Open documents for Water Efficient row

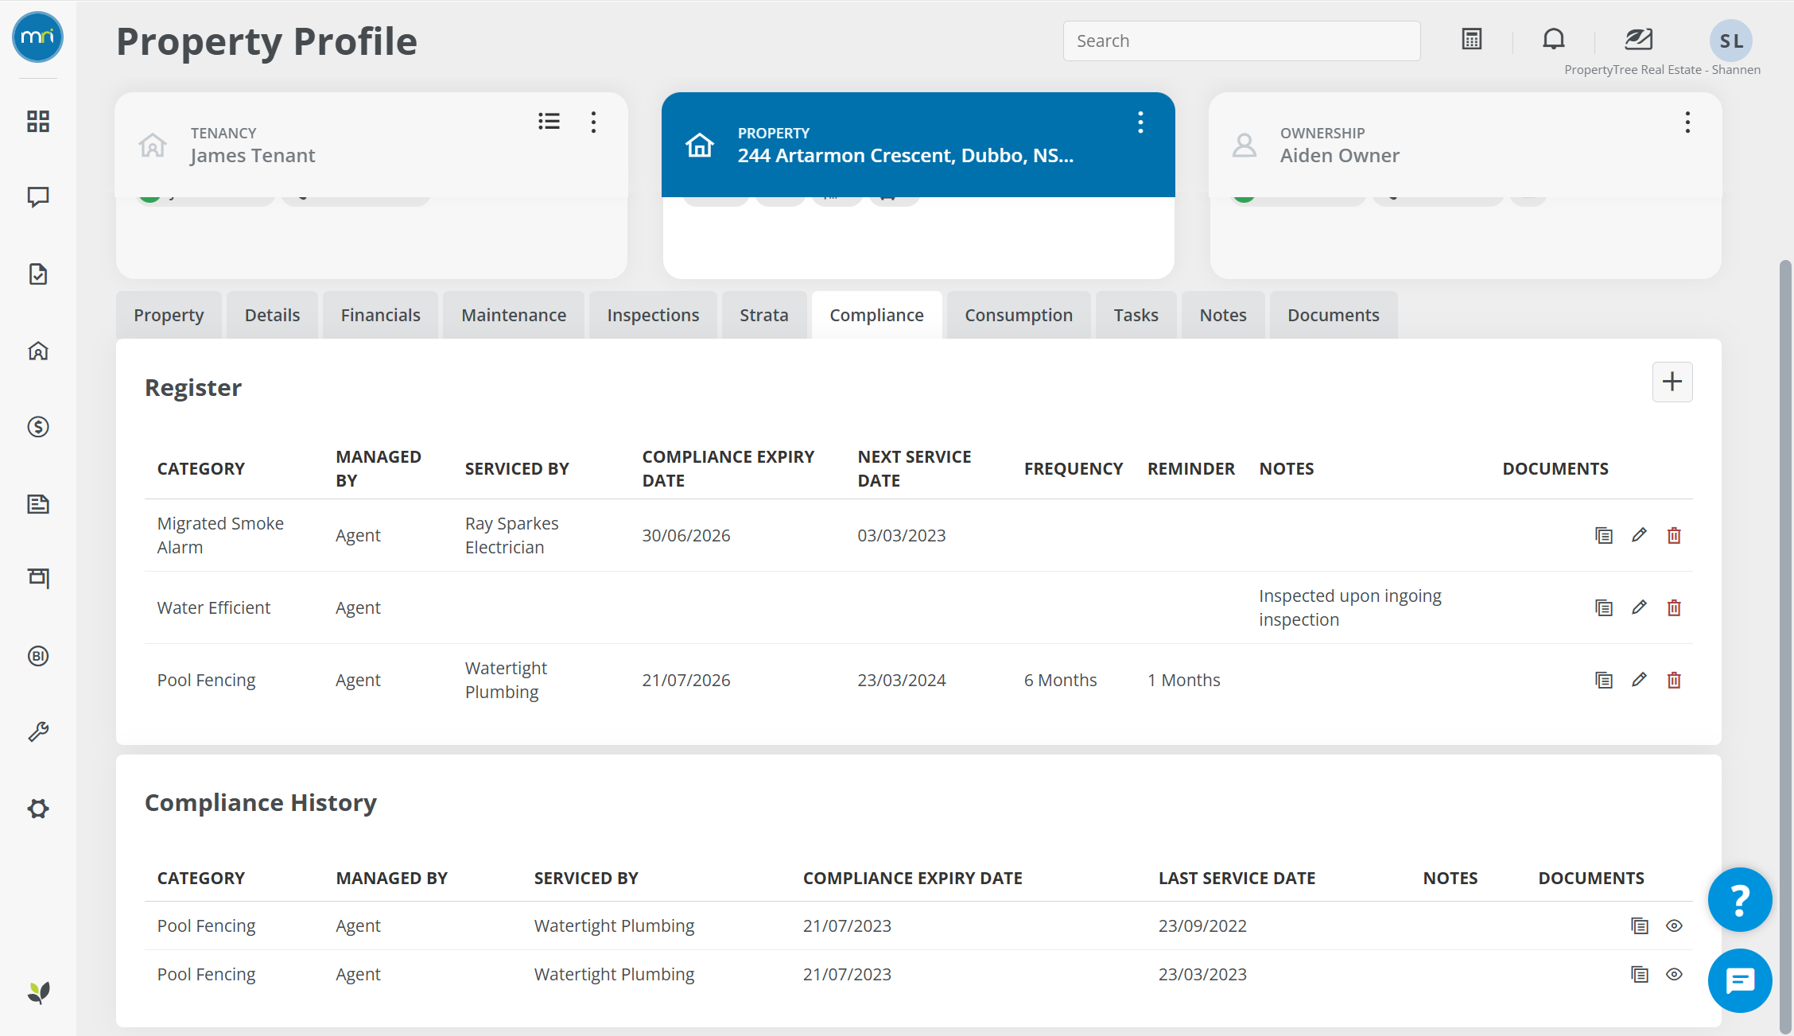click(1604, 607)
